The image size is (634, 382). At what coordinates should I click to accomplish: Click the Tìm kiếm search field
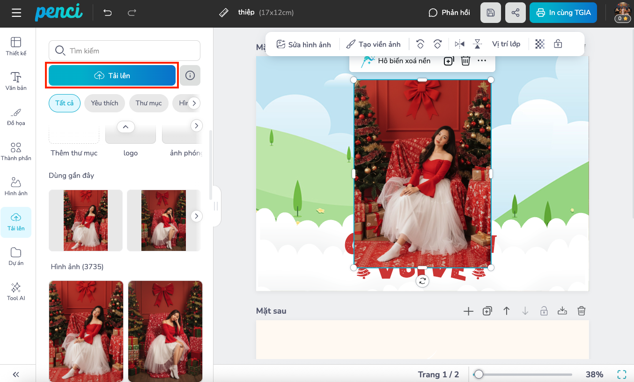[x=125, y=51]
